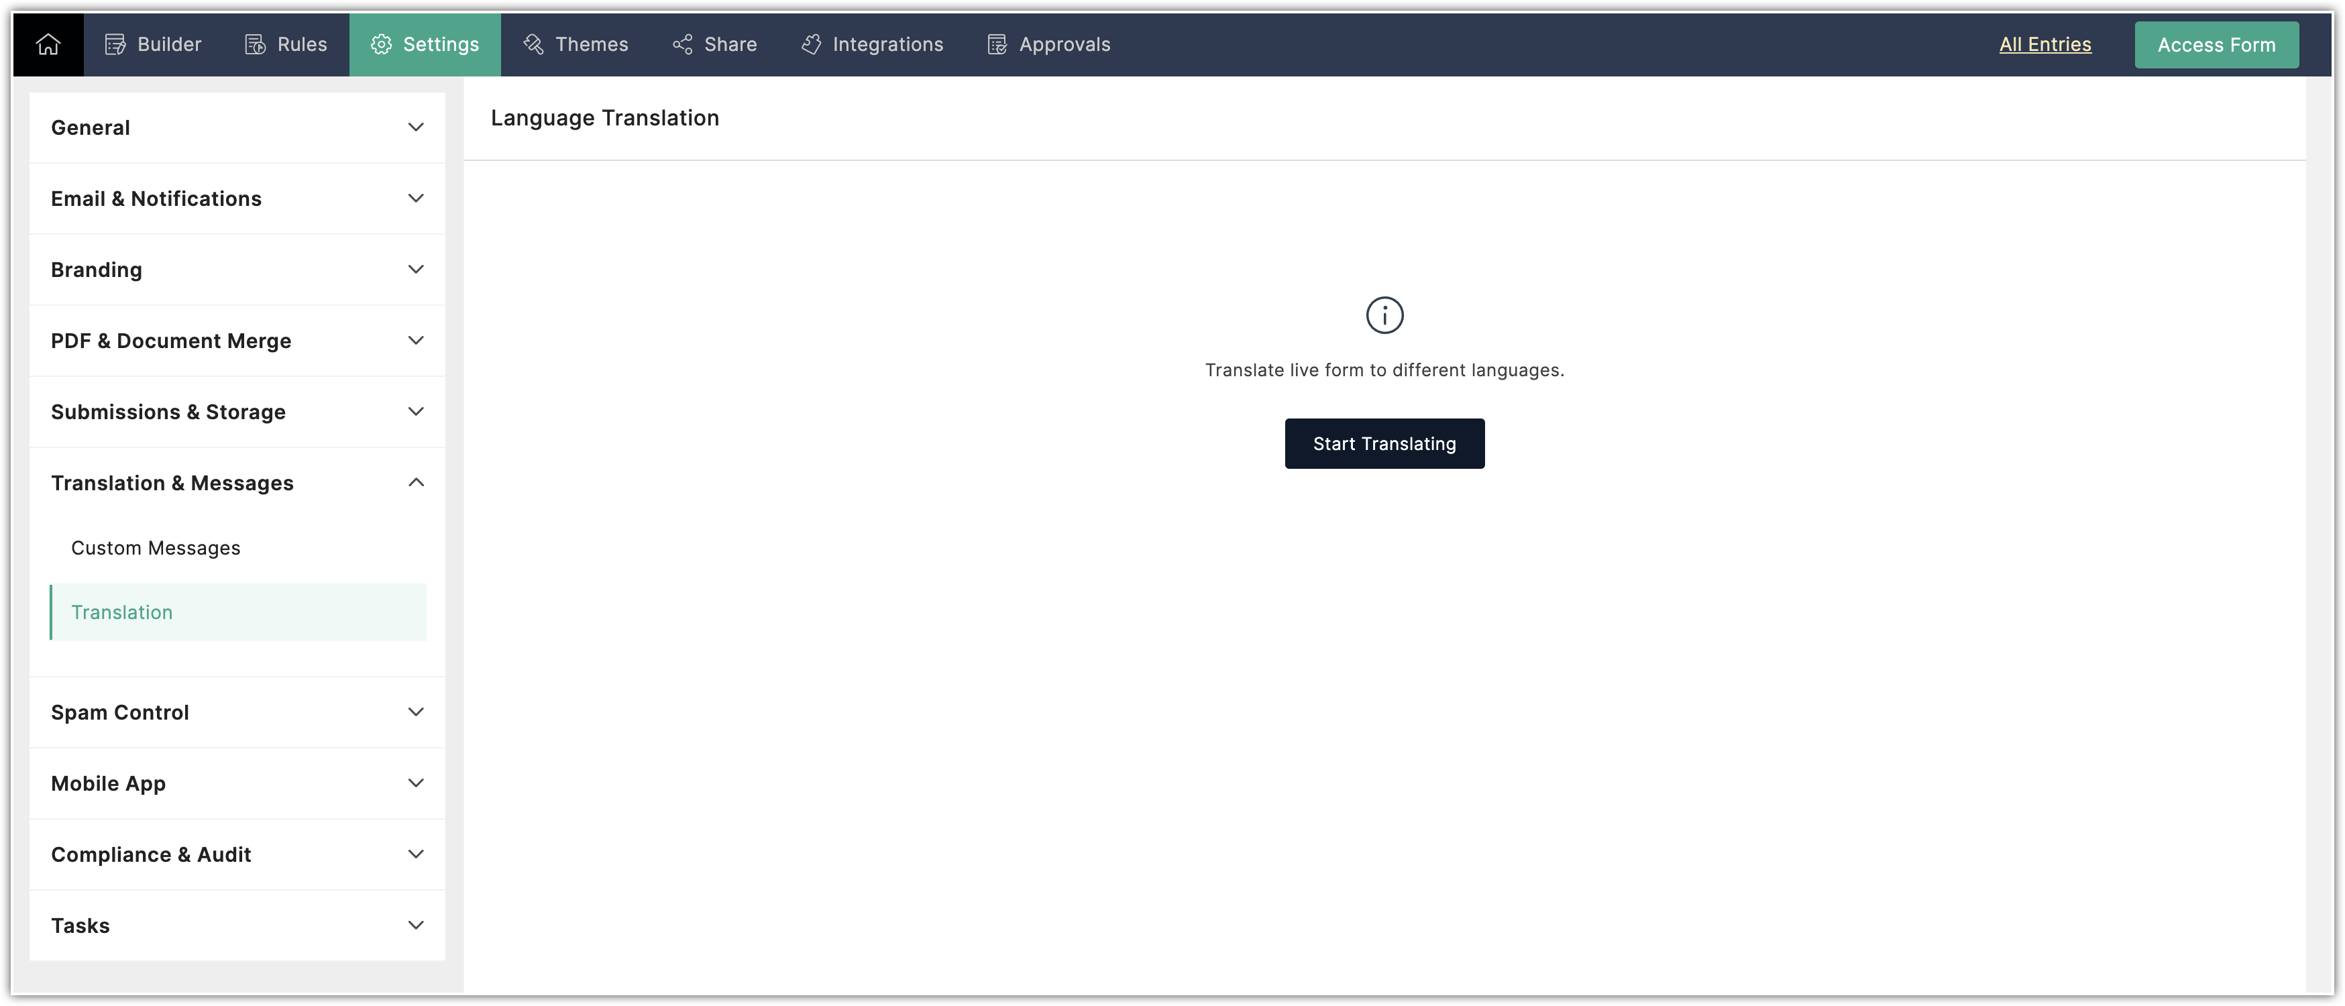Click the Settings gear icon
This screenshot has height=1006, width=2345.
click(382, 45)
